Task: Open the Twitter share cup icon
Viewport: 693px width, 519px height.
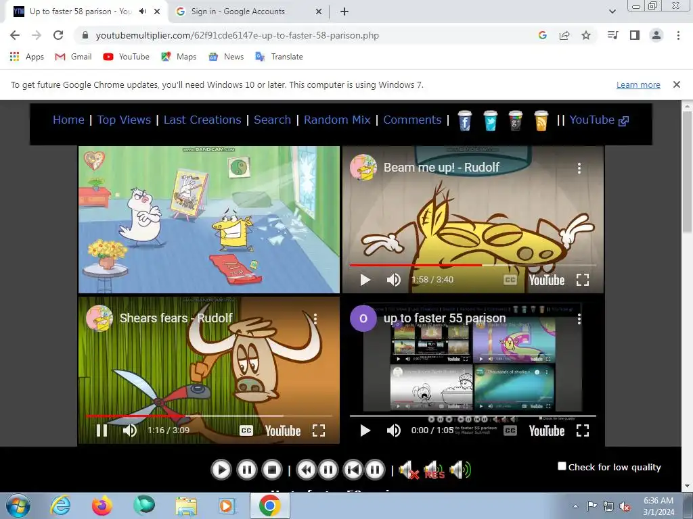Action: pos(490,120)
